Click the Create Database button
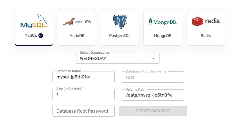 (153, 111)
